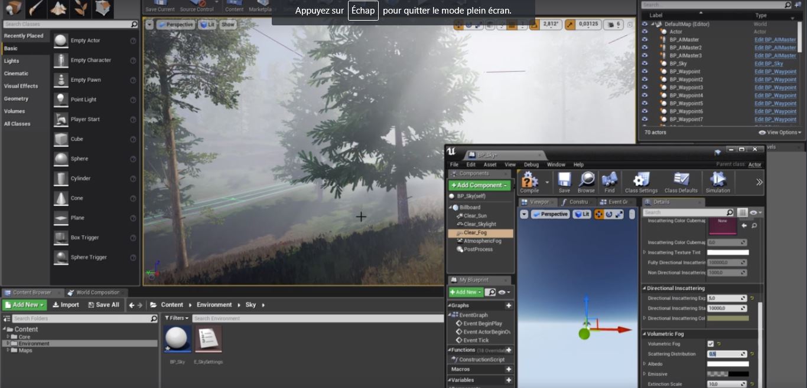Click the Import button in Content Browser
807x388 pixels.
tap(66, 305)
